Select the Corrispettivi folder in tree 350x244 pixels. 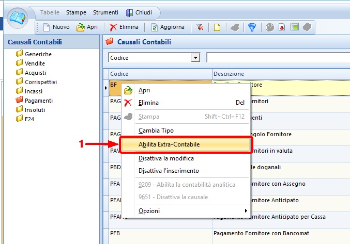coord(40,82)
